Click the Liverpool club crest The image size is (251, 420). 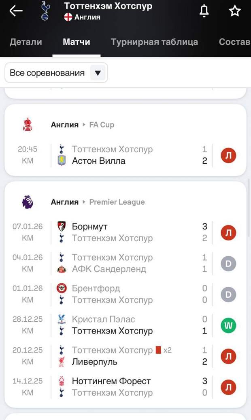(x=62, y=362)
